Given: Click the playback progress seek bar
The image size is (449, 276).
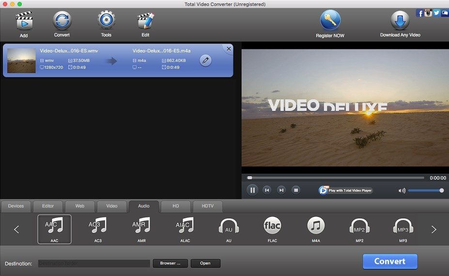Looking at the screenshot, I should point(335,178).
